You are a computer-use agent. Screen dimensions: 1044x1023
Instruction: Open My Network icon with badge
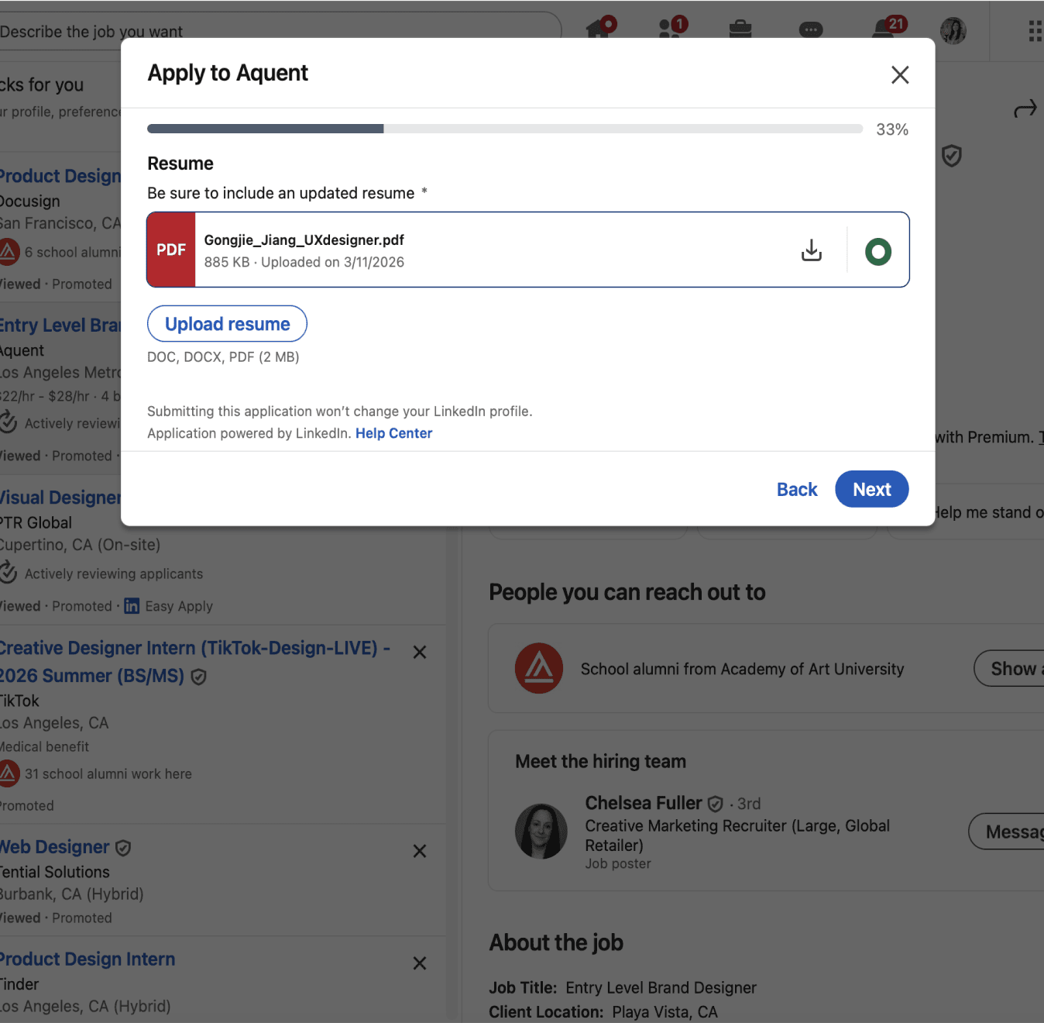point(671,28)
